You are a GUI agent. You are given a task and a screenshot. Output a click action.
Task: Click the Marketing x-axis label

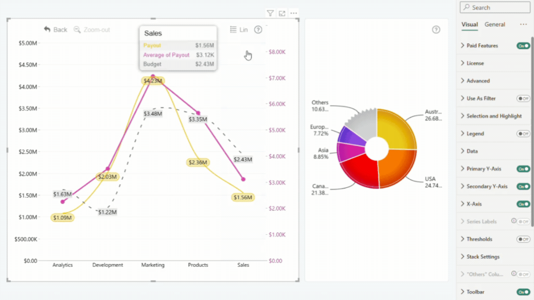(x=153, y=265)
